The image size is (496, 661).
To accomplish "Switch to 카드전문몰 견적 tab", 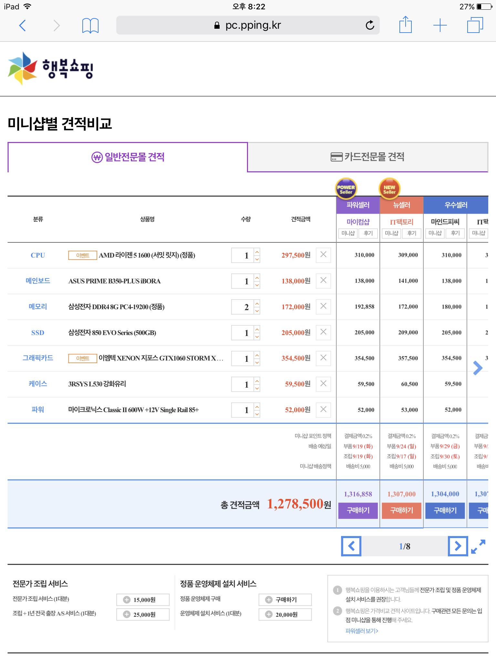I will tap(368, 157).
